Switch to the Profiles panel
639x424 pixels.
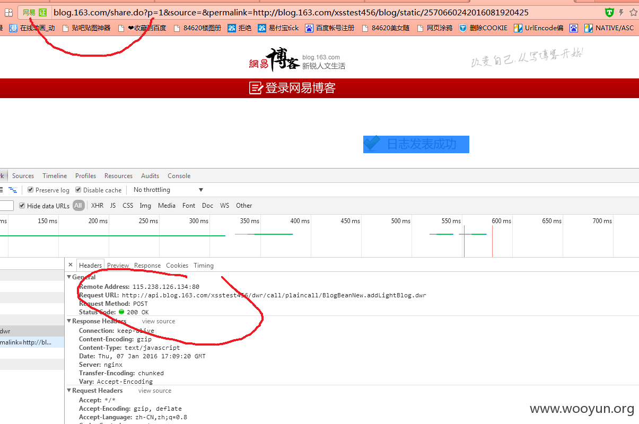[x=86, y=176]
